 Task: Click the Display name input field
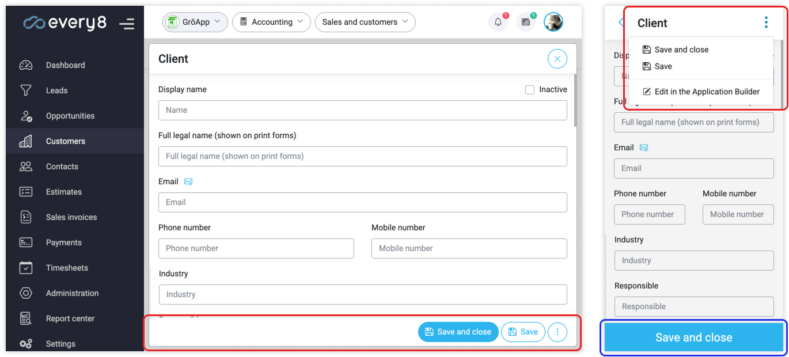point(363,110)
